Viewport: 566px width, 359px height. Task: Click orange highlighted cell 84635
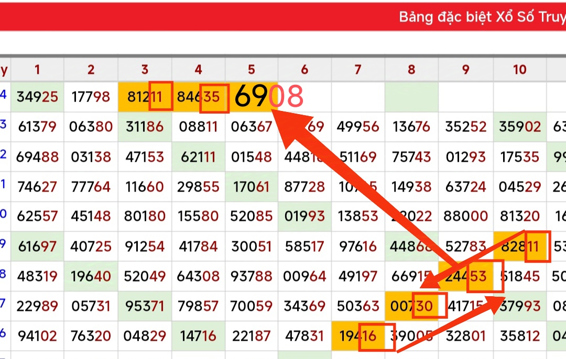pos(199,97)
